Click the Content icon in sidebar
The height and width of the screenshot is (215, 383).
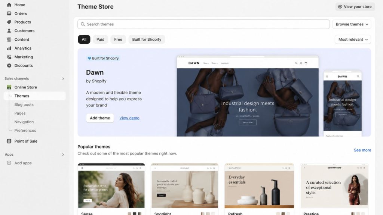coord(9,40)
